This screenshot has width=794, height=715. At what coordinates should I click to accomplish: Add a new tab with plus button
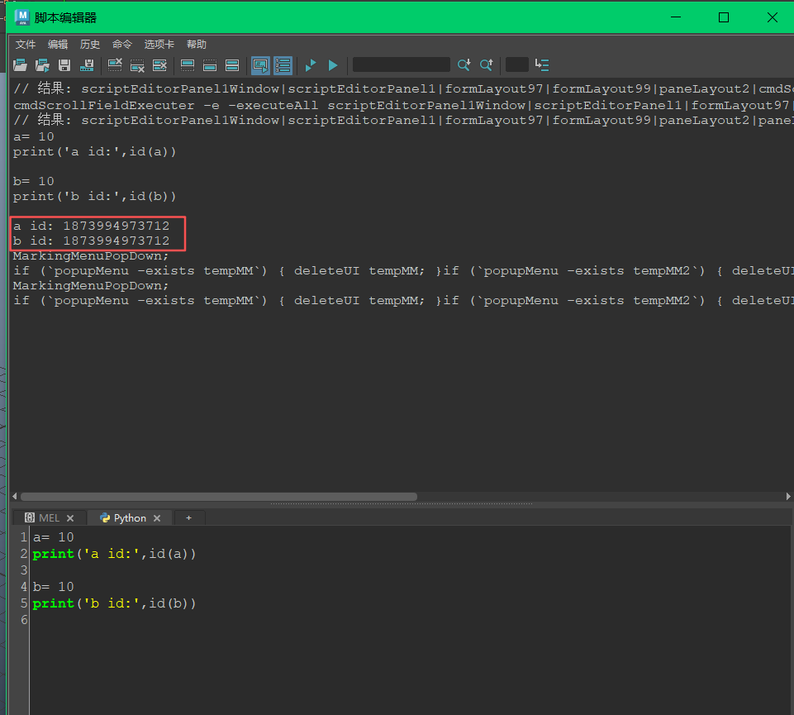(189, 518)
